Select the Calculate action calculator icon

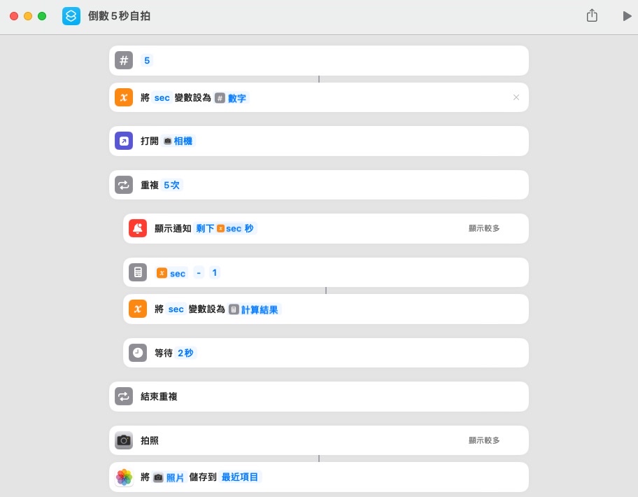[x=138, y=272]
